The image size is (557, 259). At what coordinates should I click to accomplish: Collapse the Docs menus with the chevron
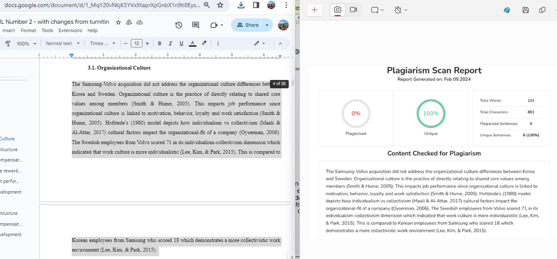click(x=280, y=43)
